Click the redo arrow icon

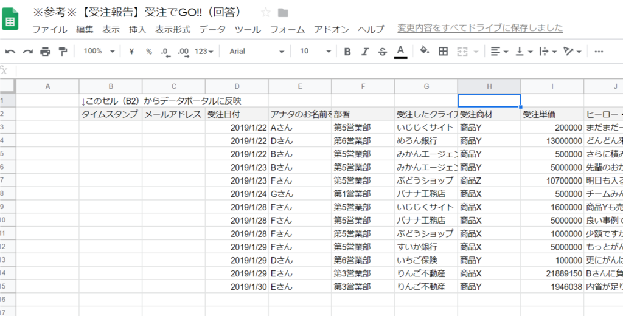coord(28,52)
